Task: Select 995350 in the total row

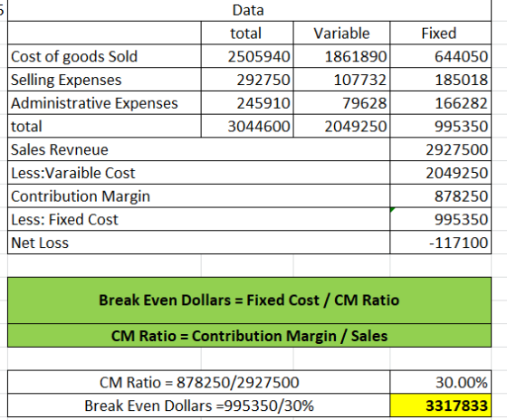Action: pyautogui.click(x=440, y=126)
